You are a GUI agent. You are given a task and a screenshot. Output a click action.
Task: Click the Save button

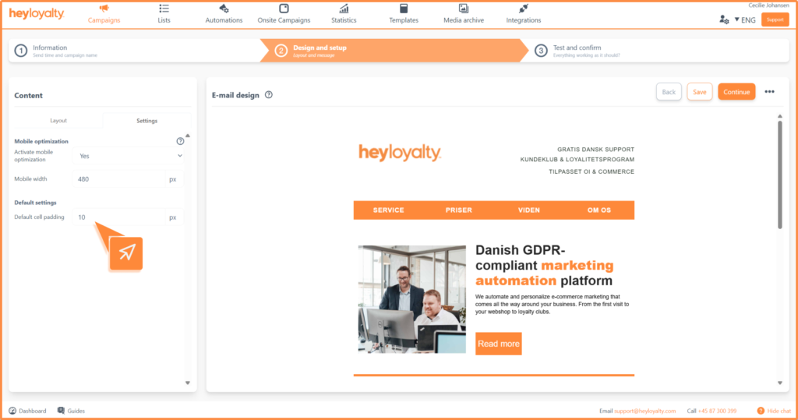699,92
